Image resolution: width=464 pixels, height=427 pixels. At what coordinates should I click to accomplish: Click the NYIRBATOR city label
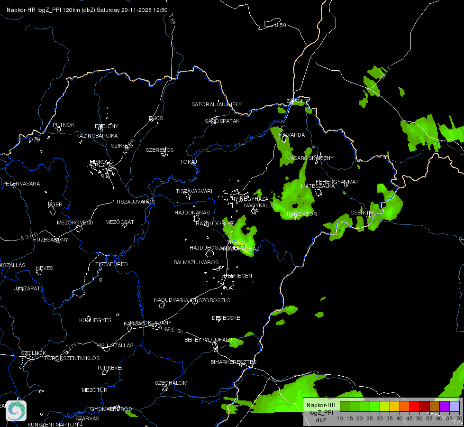pos(302,213)
